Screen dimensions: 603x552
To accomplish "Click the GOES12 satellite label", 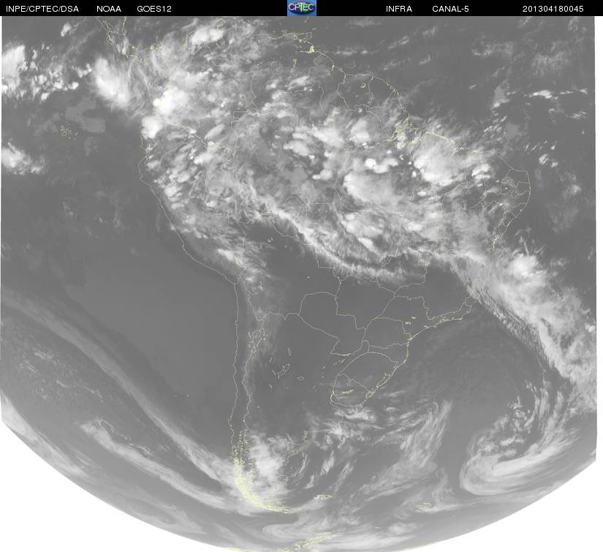I will click(154, 9).
